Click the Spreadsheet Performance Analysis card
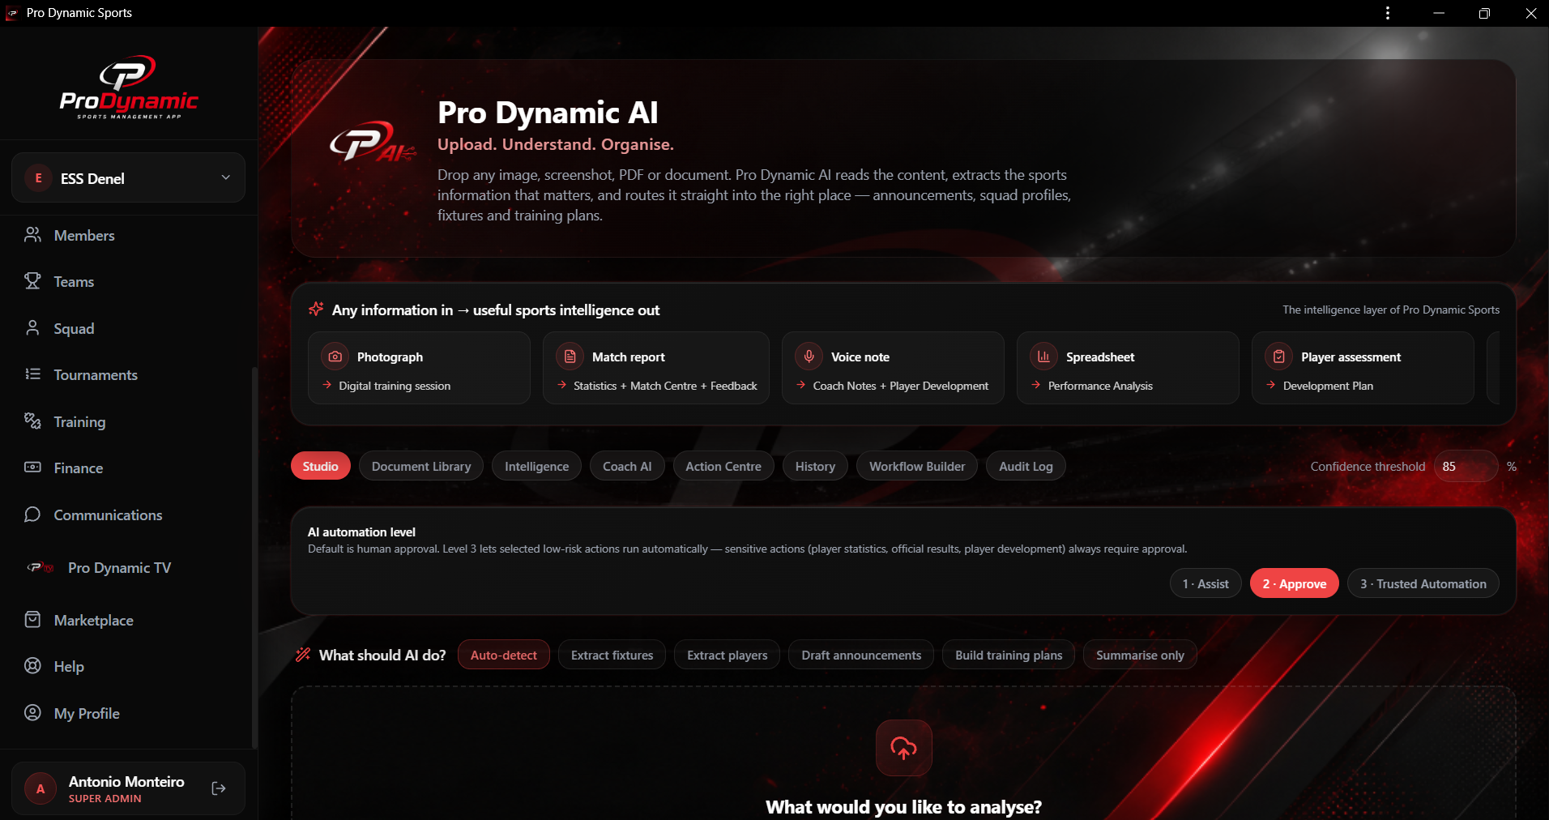Image resolution: width=1549 pixels, height=820 pixels. click(1128, 368)
